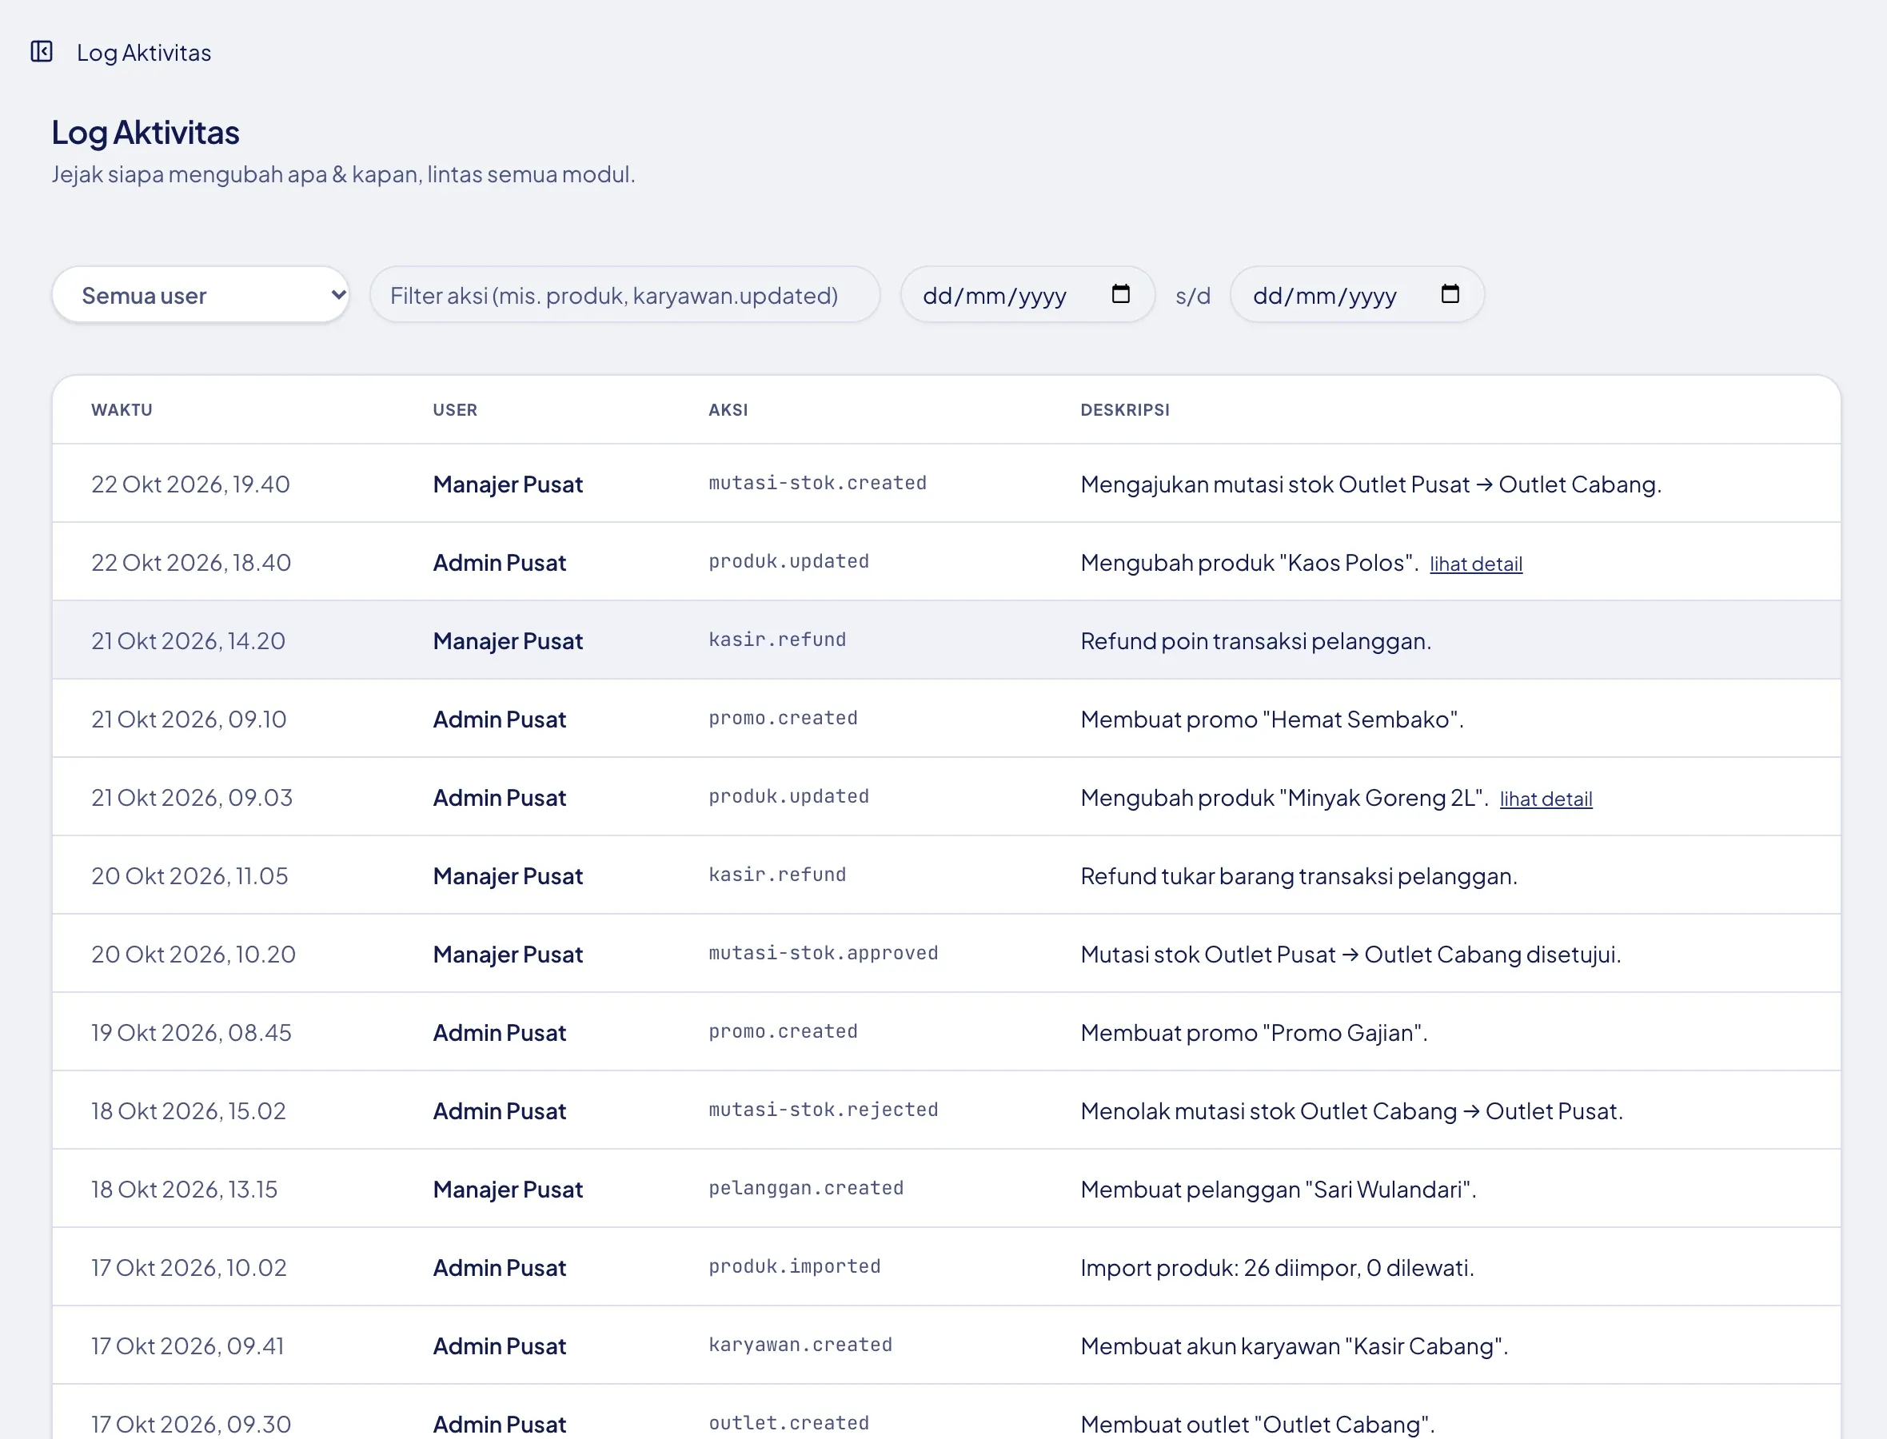Click mutasi-stok.created action code
Screen dimensions: 1887x1439
click(817, 483)
